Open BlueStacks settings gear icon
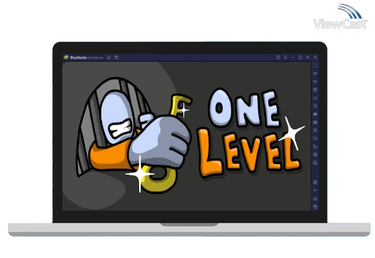The height and width of the screenshot is (258, 375). [x=315, y=183]
